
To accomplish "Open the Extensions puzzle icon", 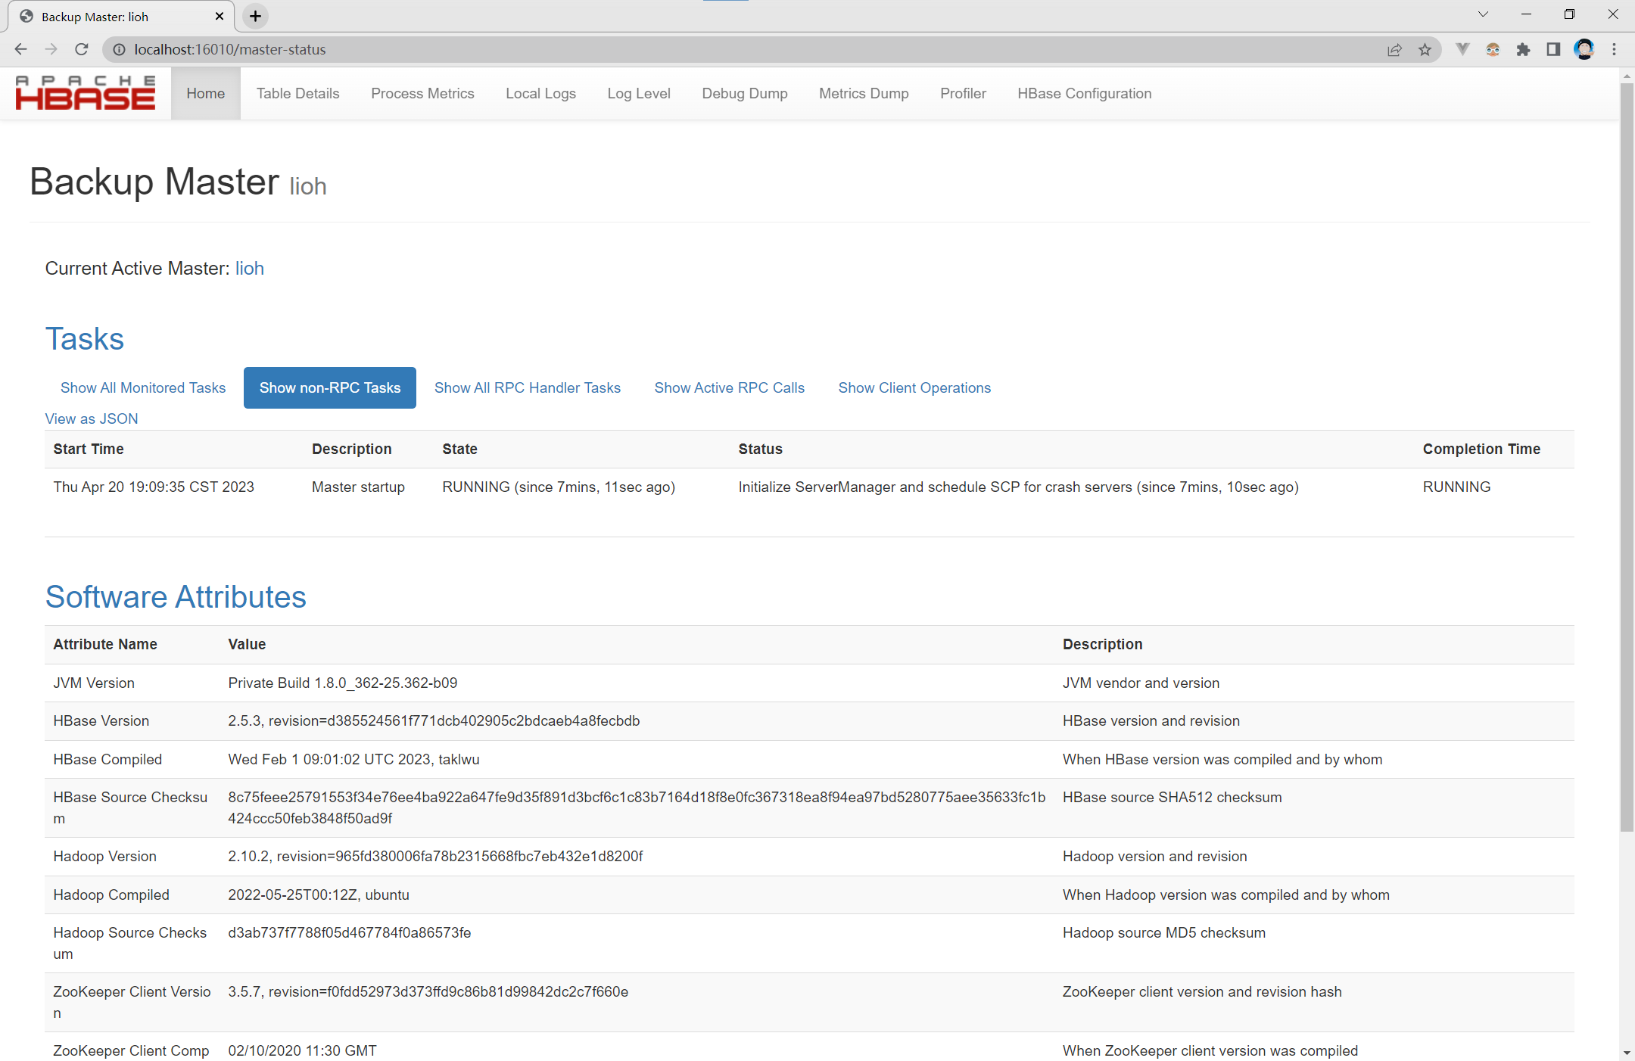I will click(1523, 49).
